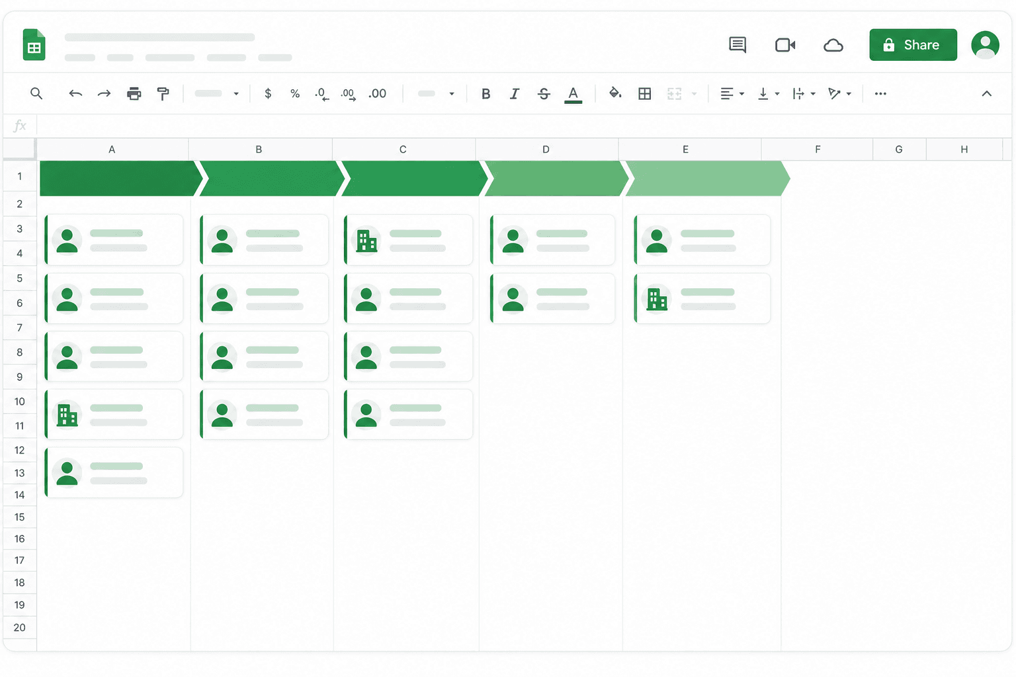Select column C header
1016x677 pixels.
[403, 149]
